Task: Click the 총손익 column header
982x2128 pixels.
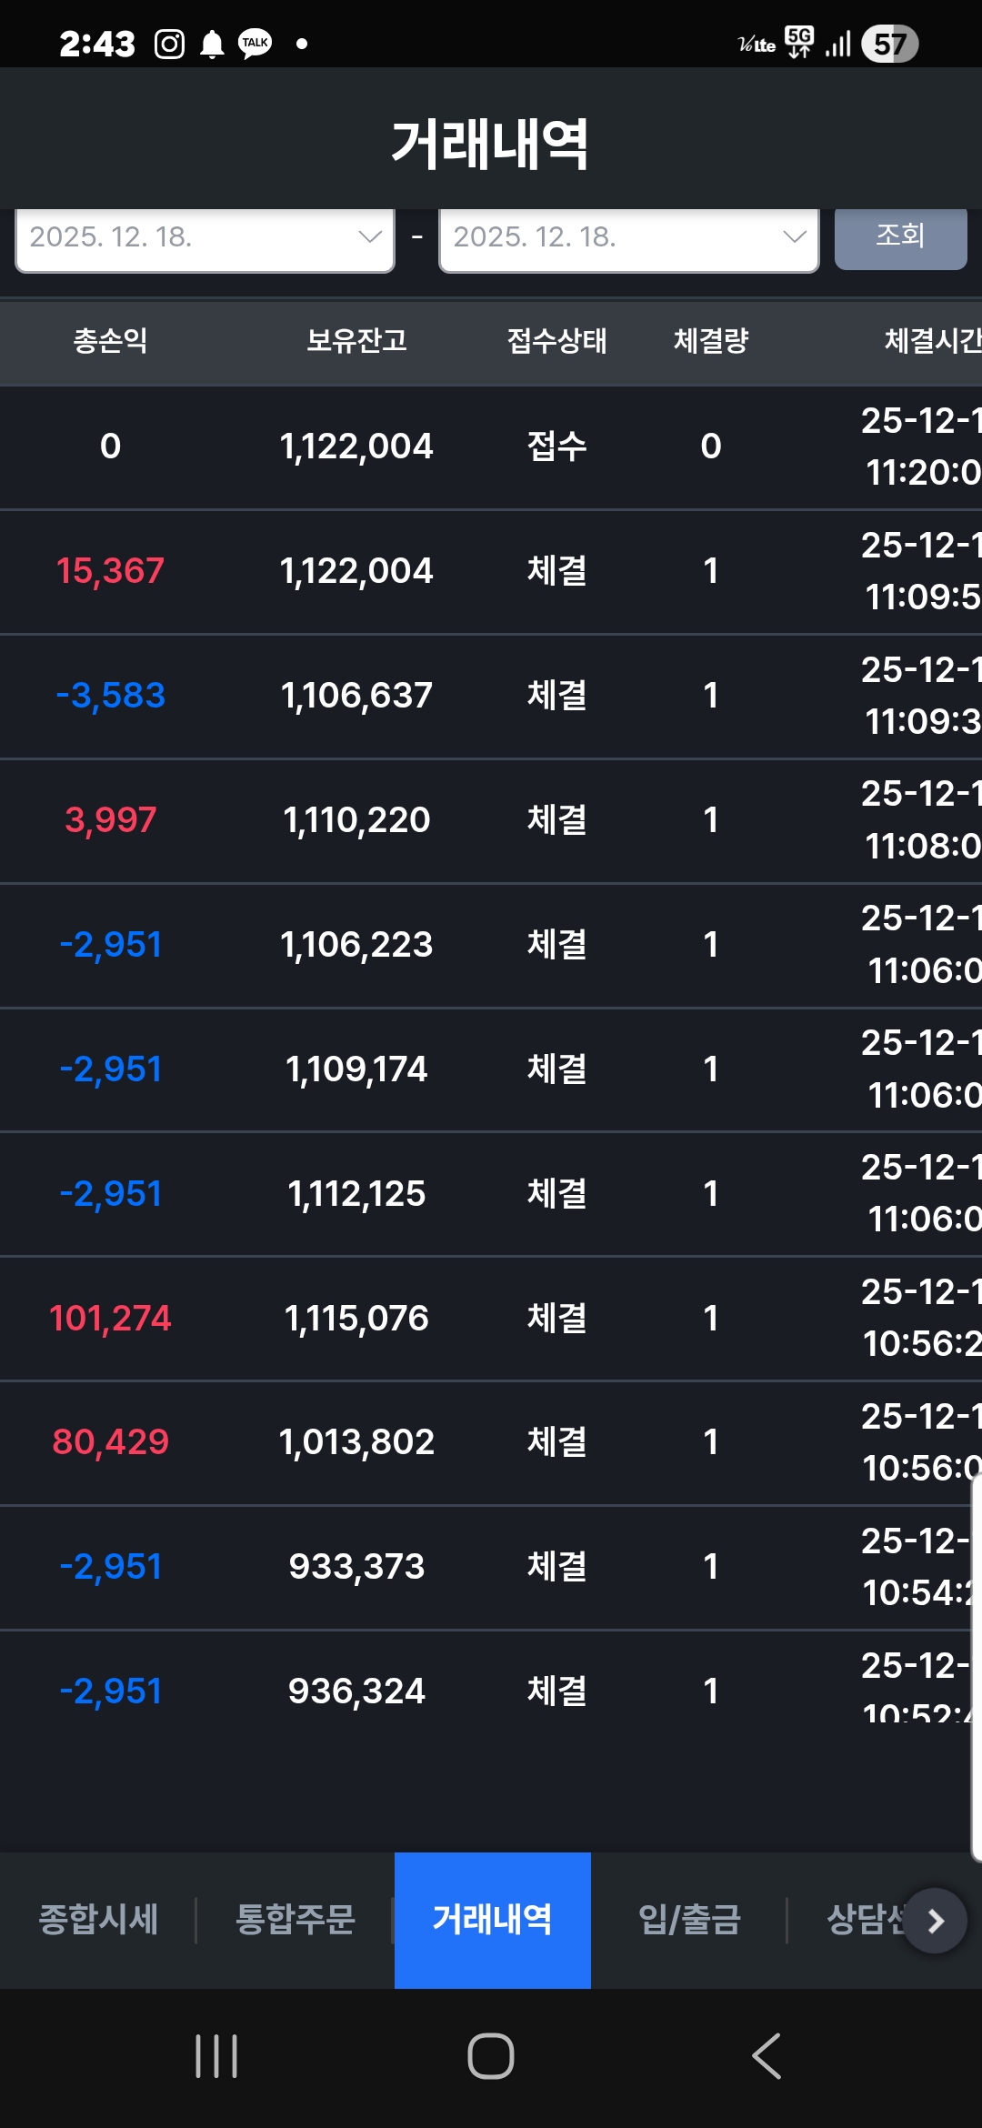Action: point(110,341)
